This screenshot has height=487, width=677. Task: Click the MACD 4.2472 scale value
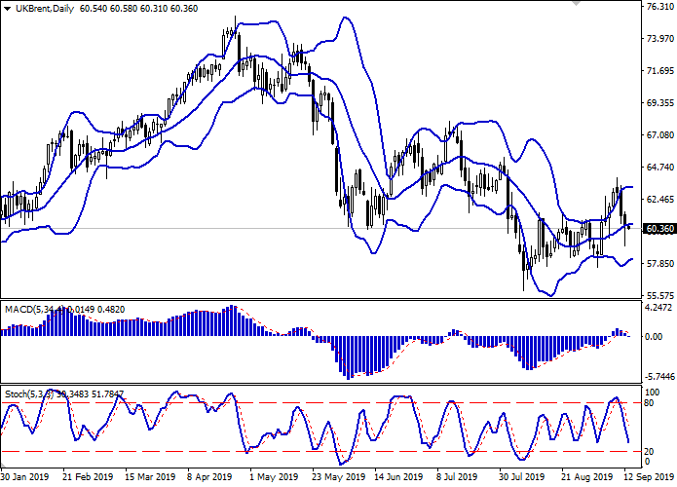pyautogui.click(x=659, y=307)
